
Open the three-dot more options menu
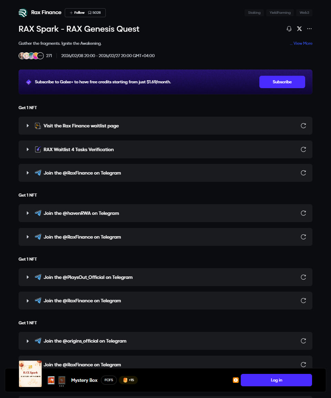coord(309,29)
